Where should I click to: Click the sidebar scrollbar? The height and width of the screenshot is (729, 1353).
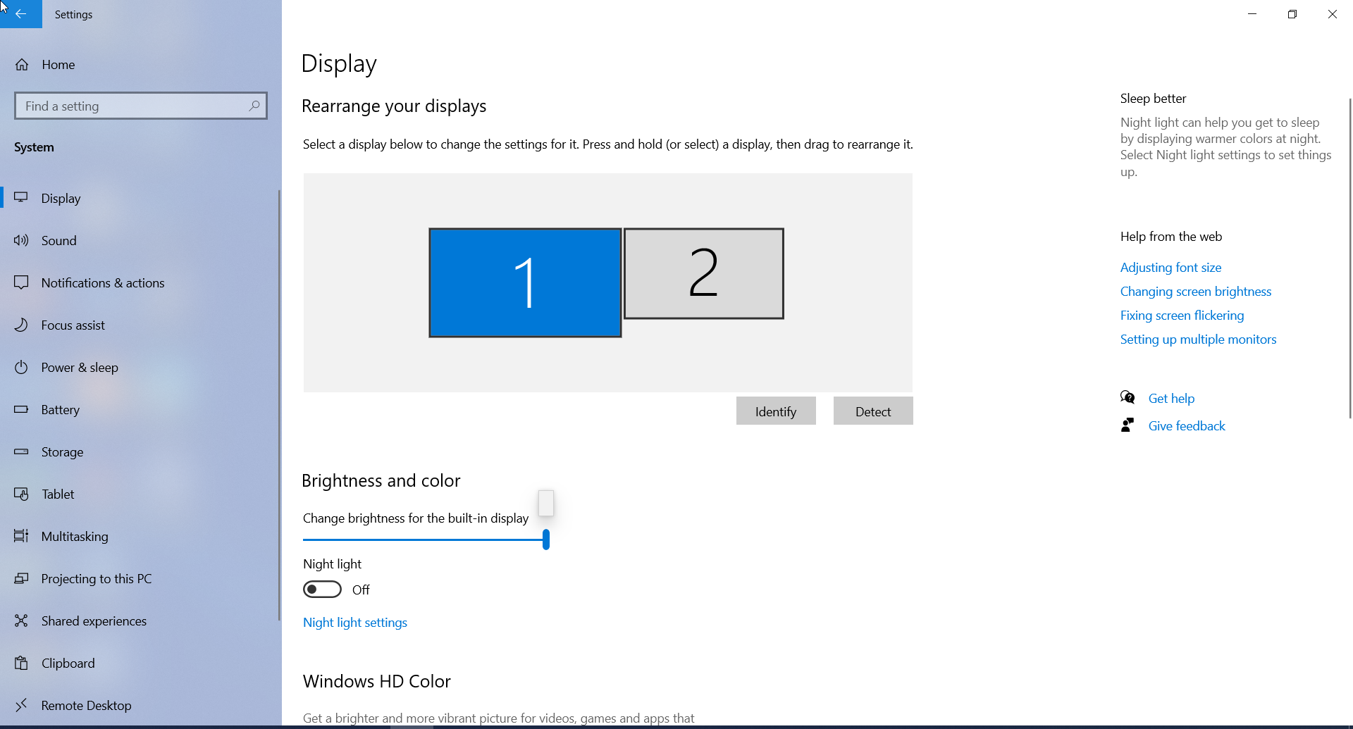click(x=279, y=405)
